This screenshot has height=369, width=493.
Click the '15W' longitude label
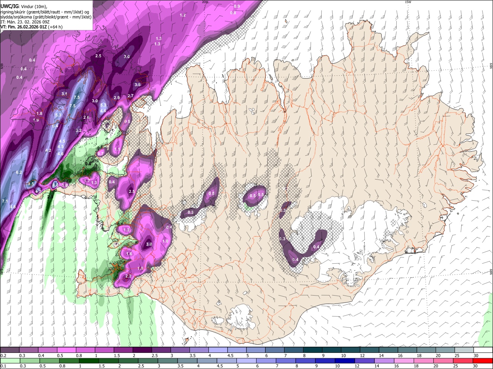click(x=408, y=2)
